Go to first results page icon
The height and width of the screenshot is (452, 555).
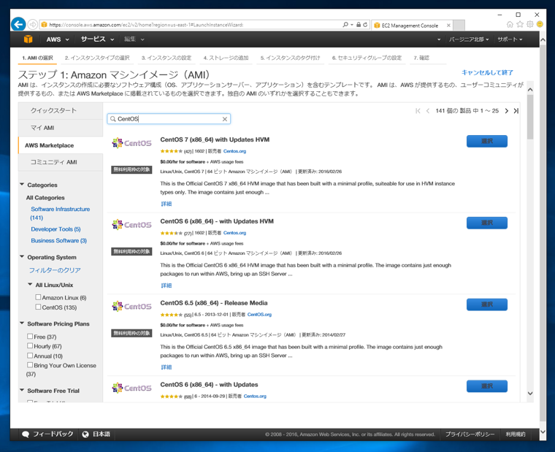click(418, 111)
